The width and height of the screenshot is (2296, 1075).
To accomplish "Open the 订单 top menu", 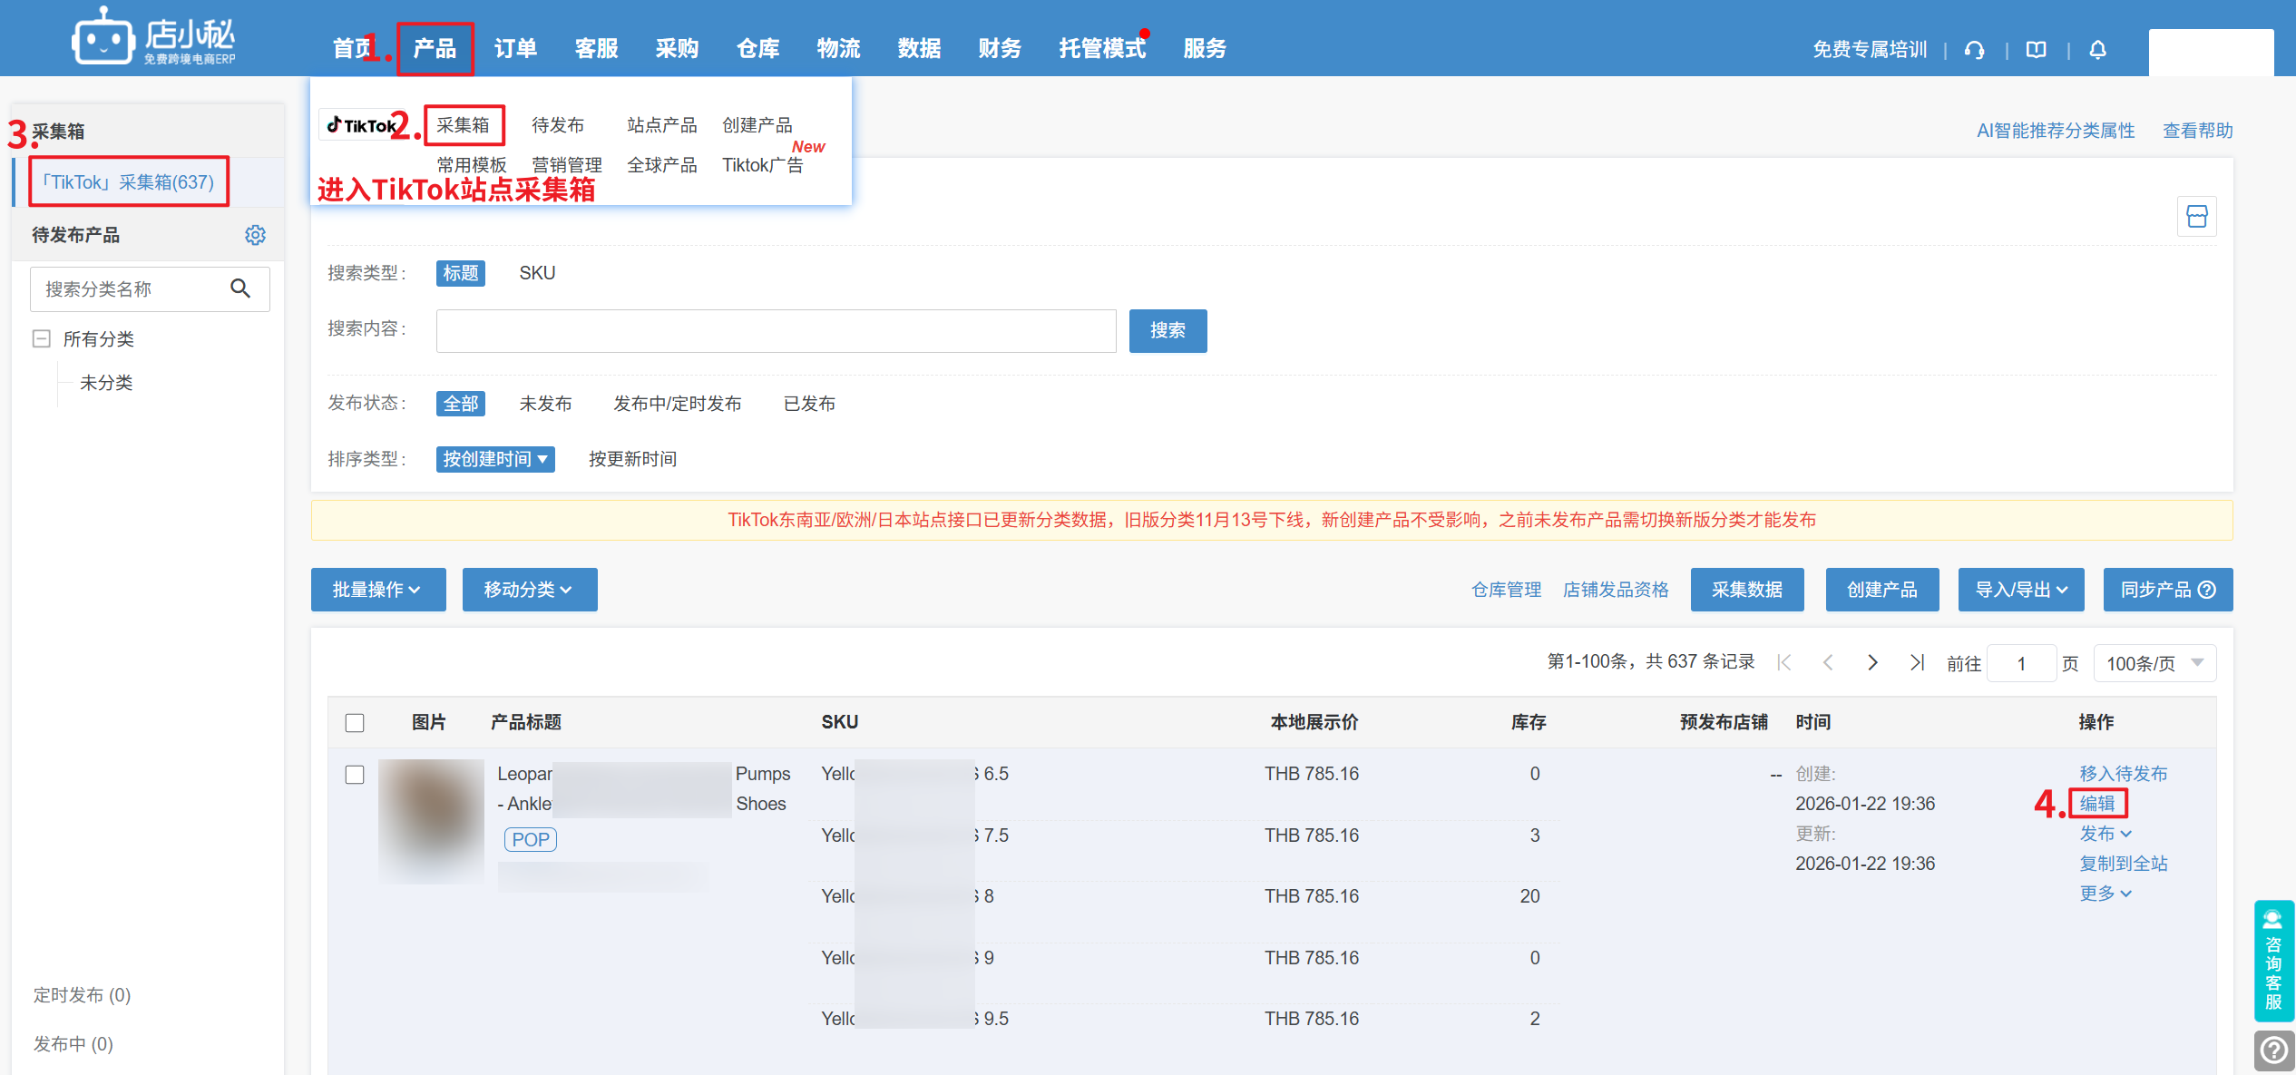I will tap(515, 48).
